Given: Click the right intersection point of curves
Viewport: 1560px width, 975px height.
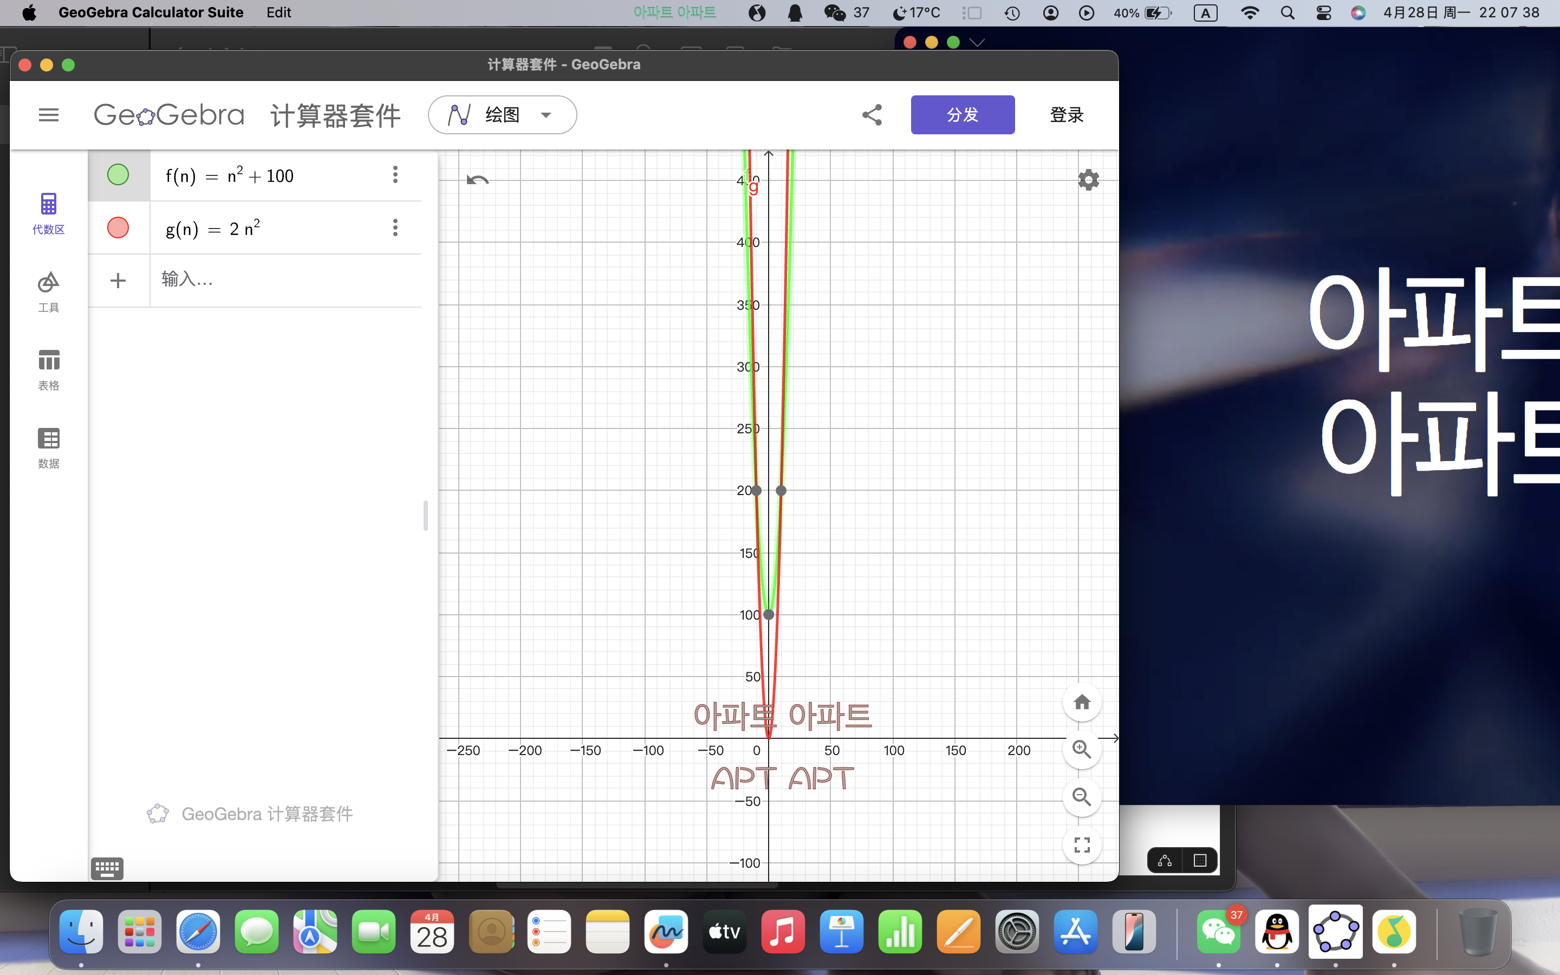Looking at the screenshot, I should pyautogui.click(x=781, y=491).
